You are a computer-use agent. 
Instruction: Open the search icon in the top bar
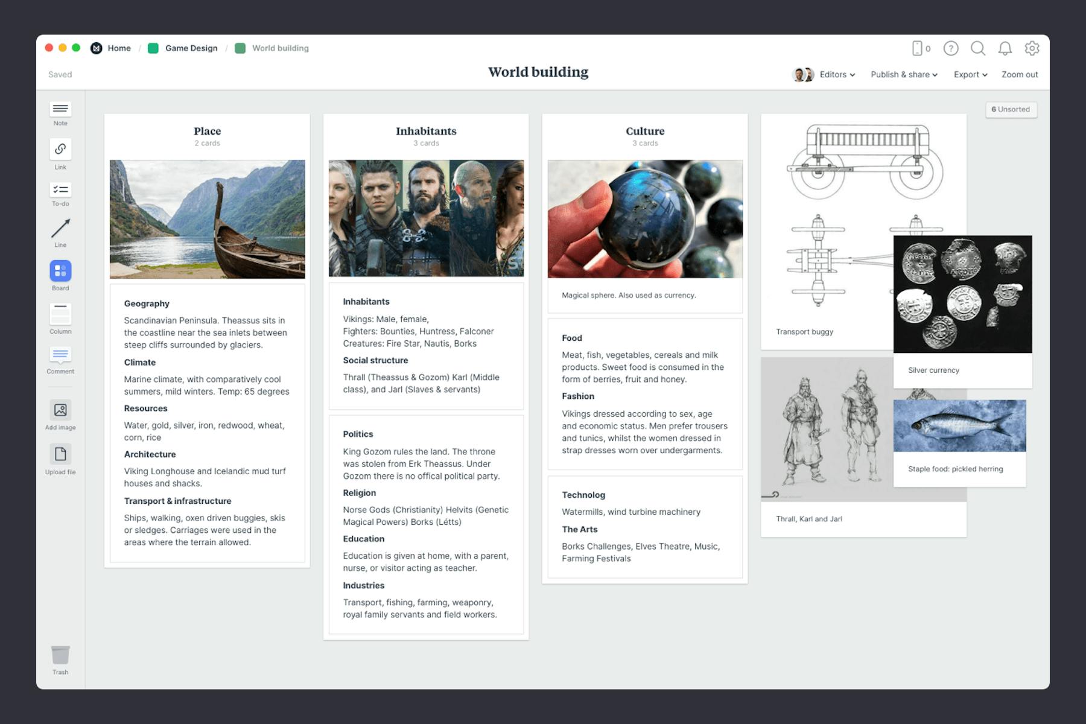[x=979, y=49]
